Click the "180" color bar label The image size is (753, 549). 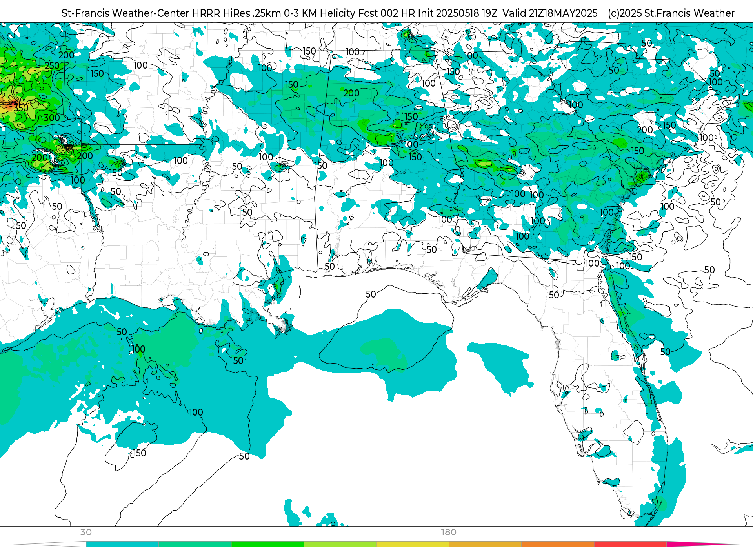(x=449, y=532)
